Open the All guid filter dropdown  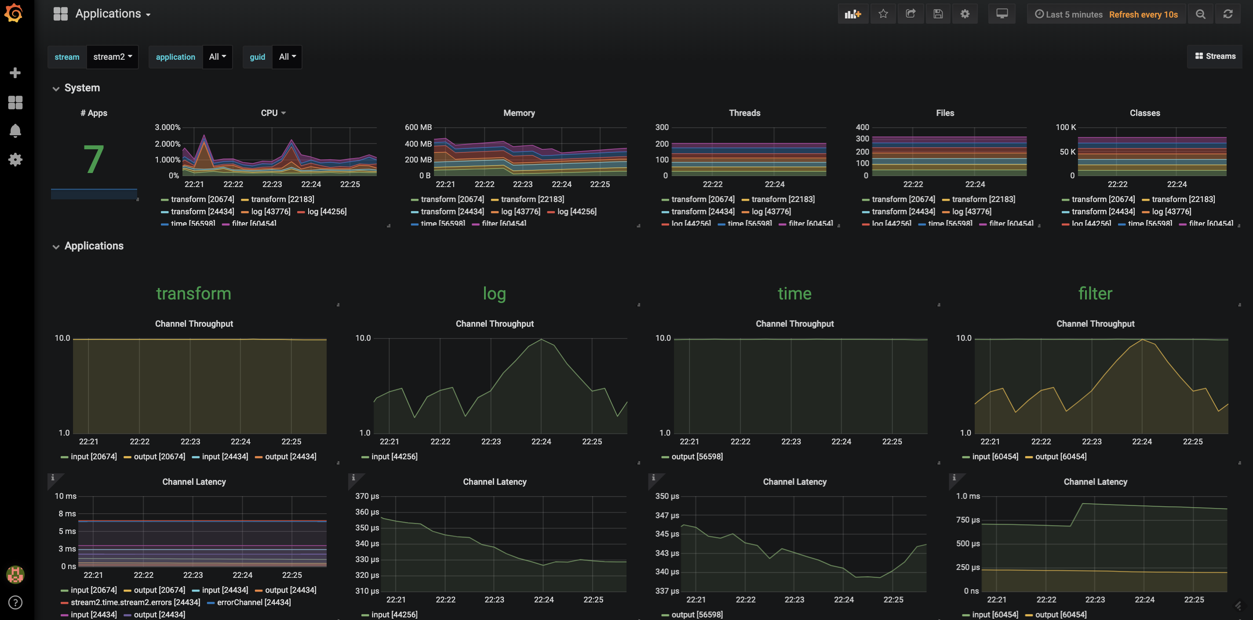click(285, 57)
